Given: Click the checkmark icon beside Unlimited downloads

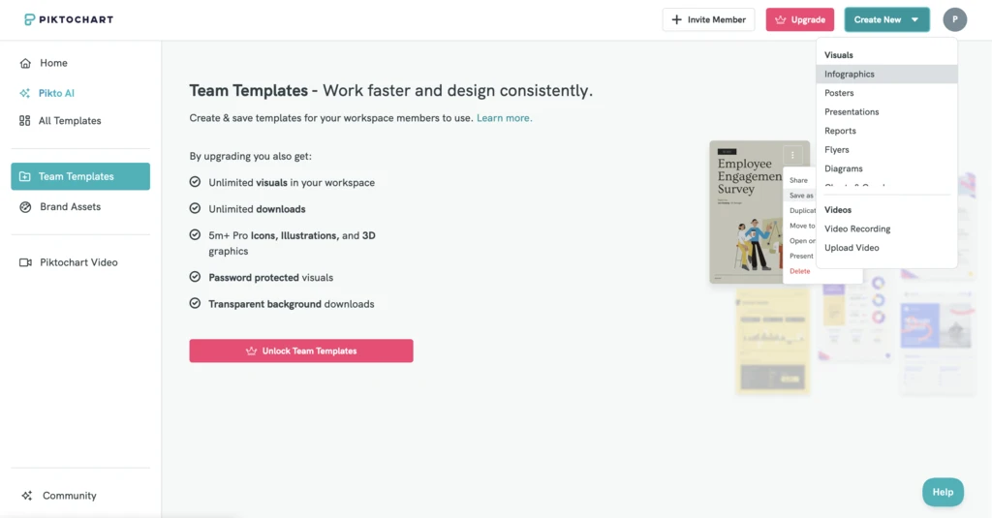Looking at the screenshot, I should click(195, 208).
